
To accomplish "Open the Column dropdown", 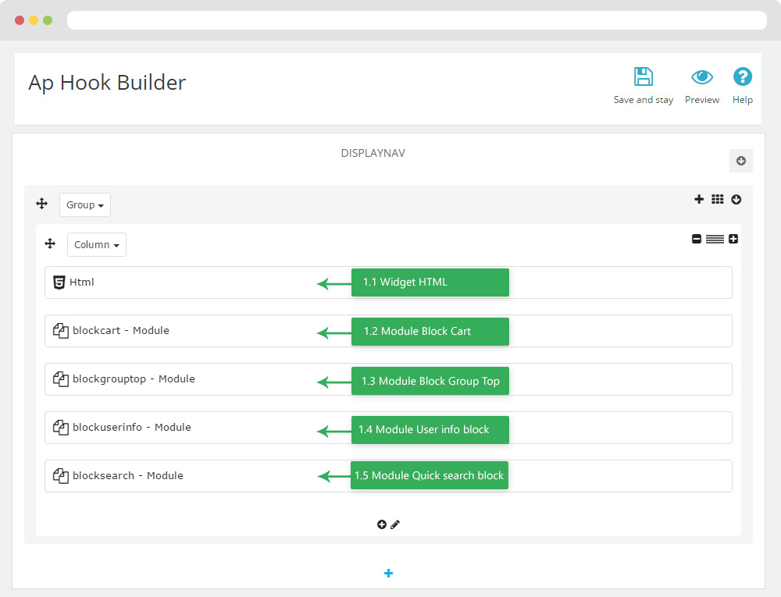I will [97, 245].
